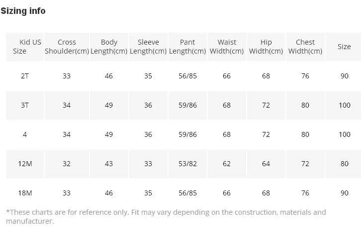Screen dimensions: 361x247
Task: Select the 3T row label
Action: pos(25,105)
